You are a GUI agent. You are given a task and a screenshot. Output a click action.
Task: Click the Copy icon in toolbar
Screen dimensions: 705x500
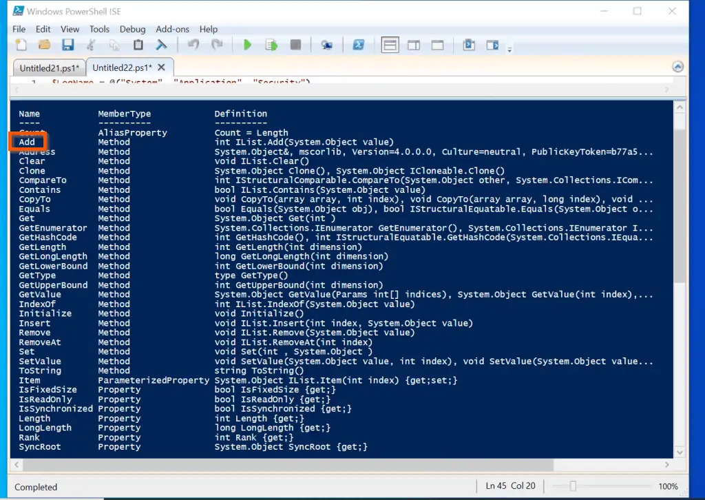point(115,45)
